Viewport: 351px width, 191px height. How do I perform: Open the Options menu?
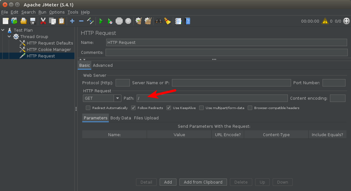tap(57, 12)
